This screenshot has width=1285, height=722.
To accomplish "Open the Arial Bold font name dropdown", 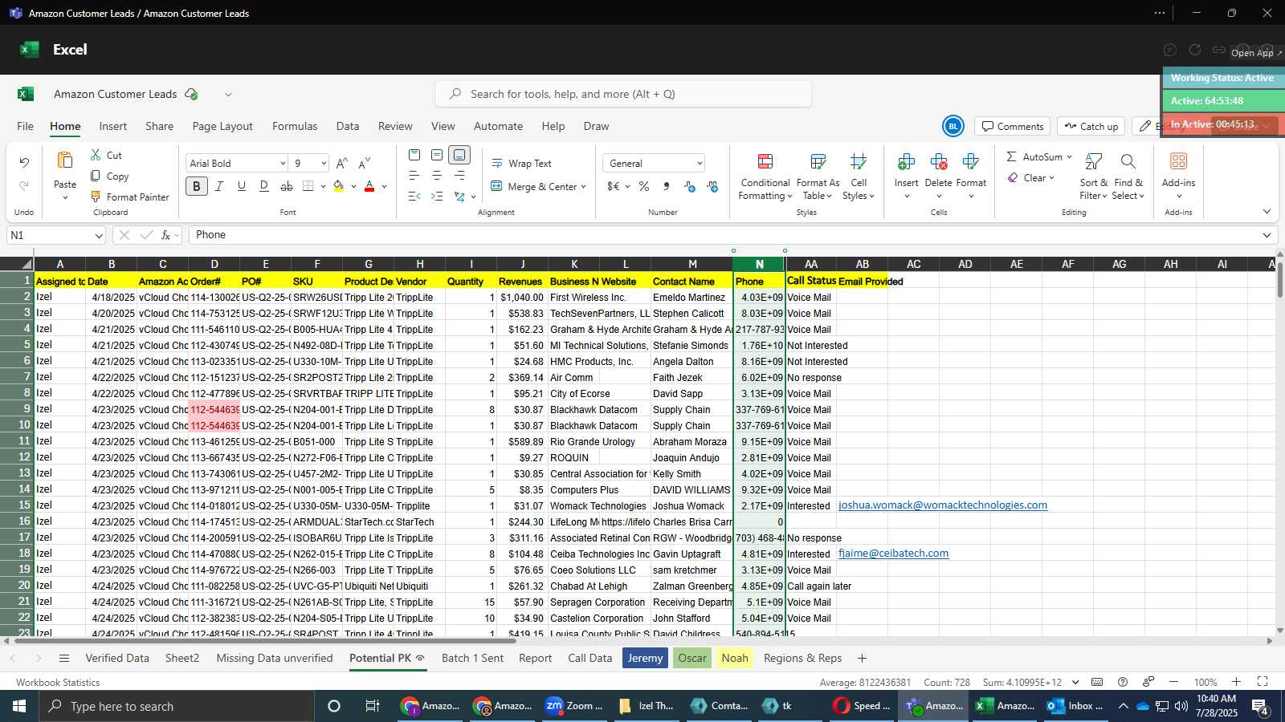I will [x=283, y=164].
